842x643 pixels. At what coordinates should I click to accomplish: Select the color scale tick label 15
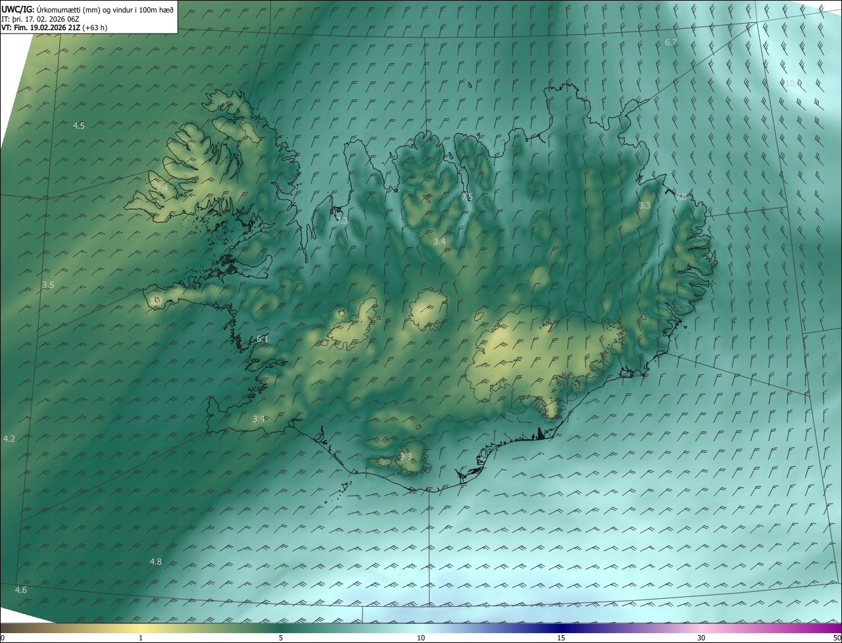561,638
